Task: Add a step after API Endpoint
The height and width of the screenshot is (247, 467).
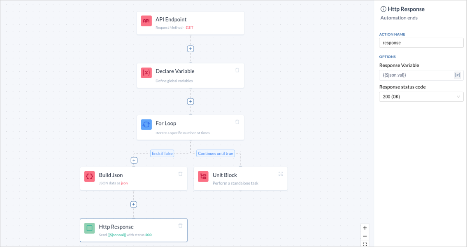Action: 190,49
